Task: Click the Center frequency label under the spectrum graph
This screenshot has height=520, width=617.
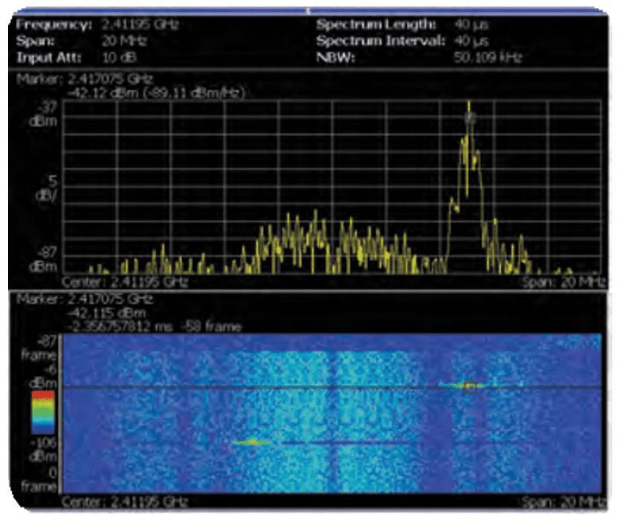Action: [x=125, y=281]
